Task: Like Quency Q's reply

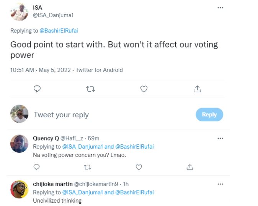Action: click(139, 167)
